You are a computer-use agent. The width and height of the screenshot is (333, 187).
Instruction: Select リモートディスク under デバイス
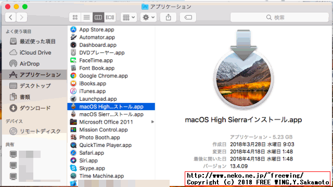coord(34,131)
